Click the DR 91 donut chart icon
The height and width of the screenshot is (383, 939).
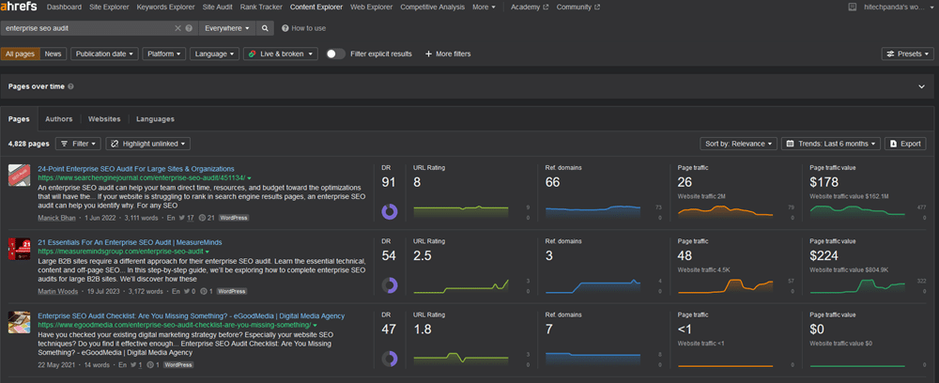[x=390, y=211]
